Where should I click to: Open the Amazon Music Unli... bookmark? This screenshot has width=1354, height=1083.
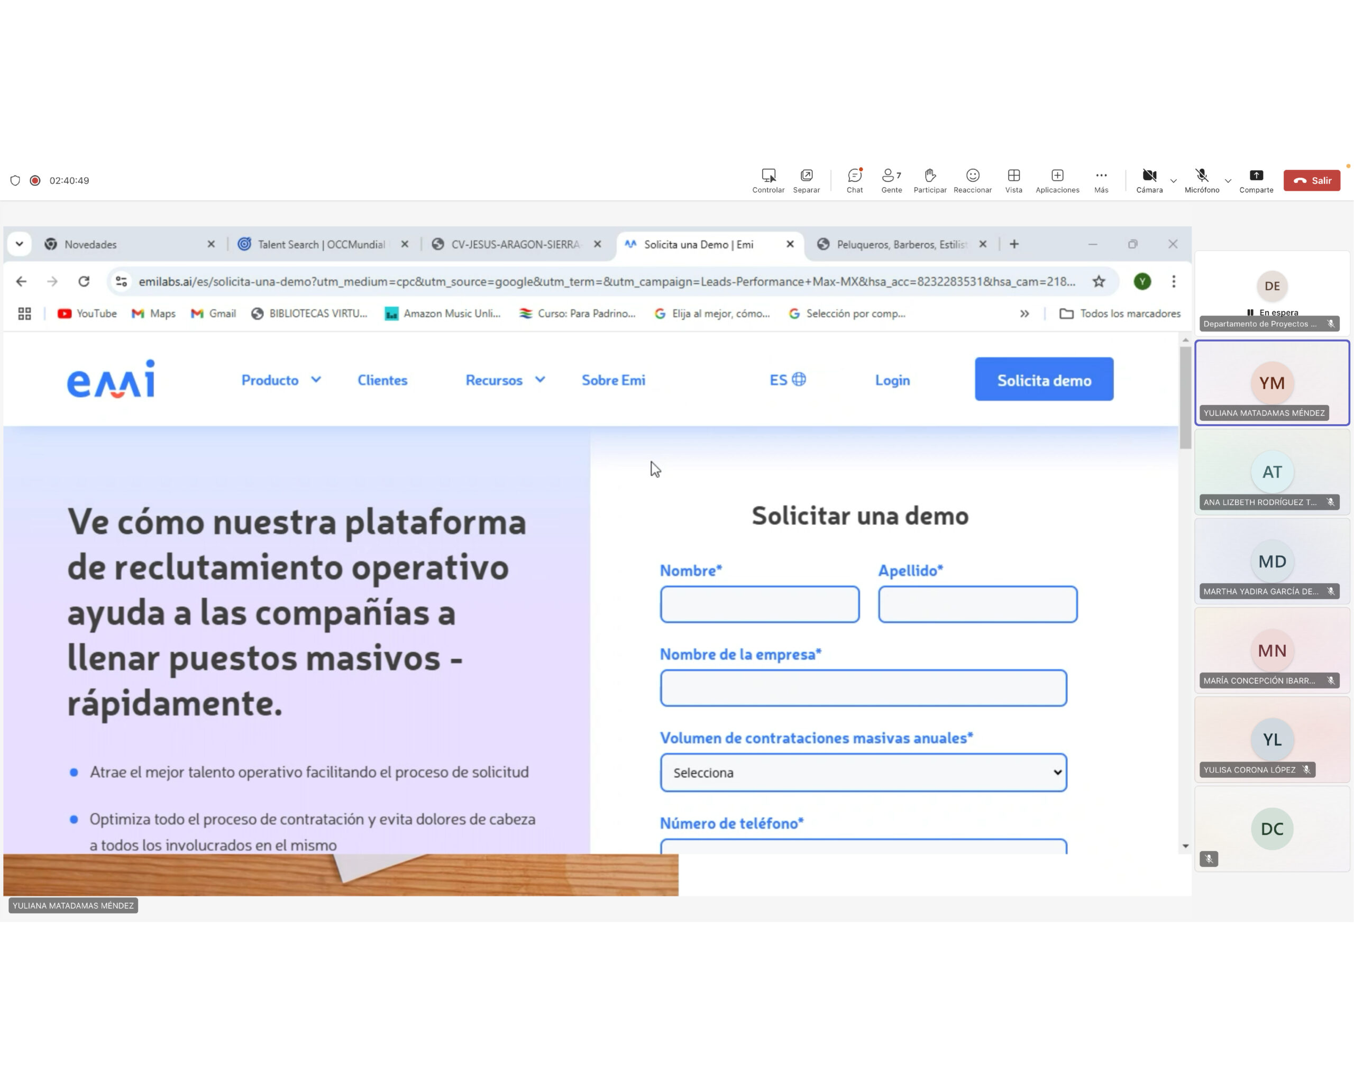click(x=443, y=313)
